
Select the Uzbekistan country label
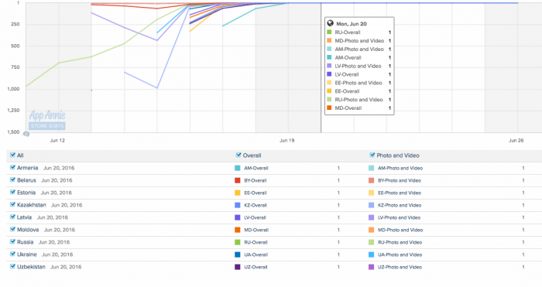pyautogui.click(x=31, y=267)
